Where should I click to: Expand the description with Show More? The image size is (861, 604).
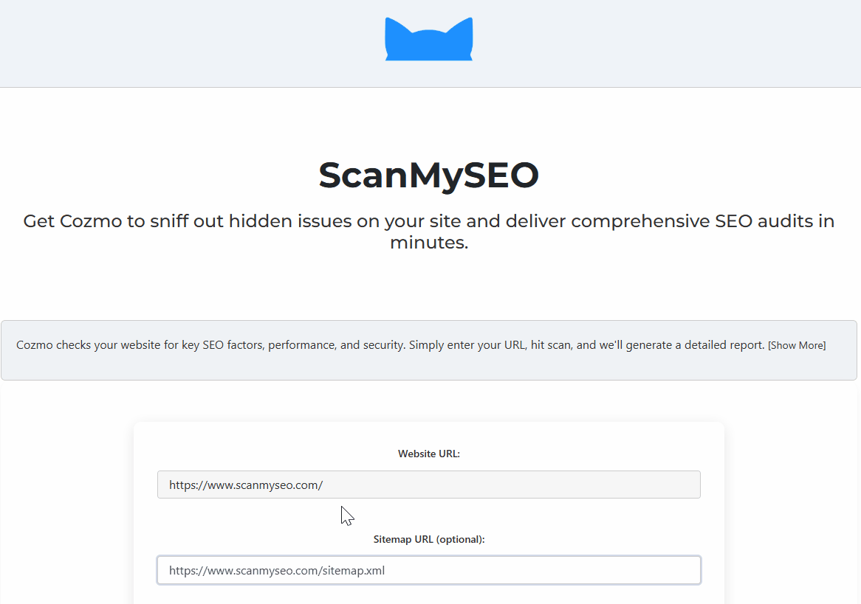click(797, 345)
